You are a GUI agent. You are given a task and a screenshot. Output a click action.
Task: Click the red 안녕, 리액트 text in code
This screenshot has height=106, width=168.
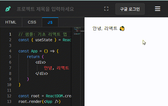click(x=56, y=68)
